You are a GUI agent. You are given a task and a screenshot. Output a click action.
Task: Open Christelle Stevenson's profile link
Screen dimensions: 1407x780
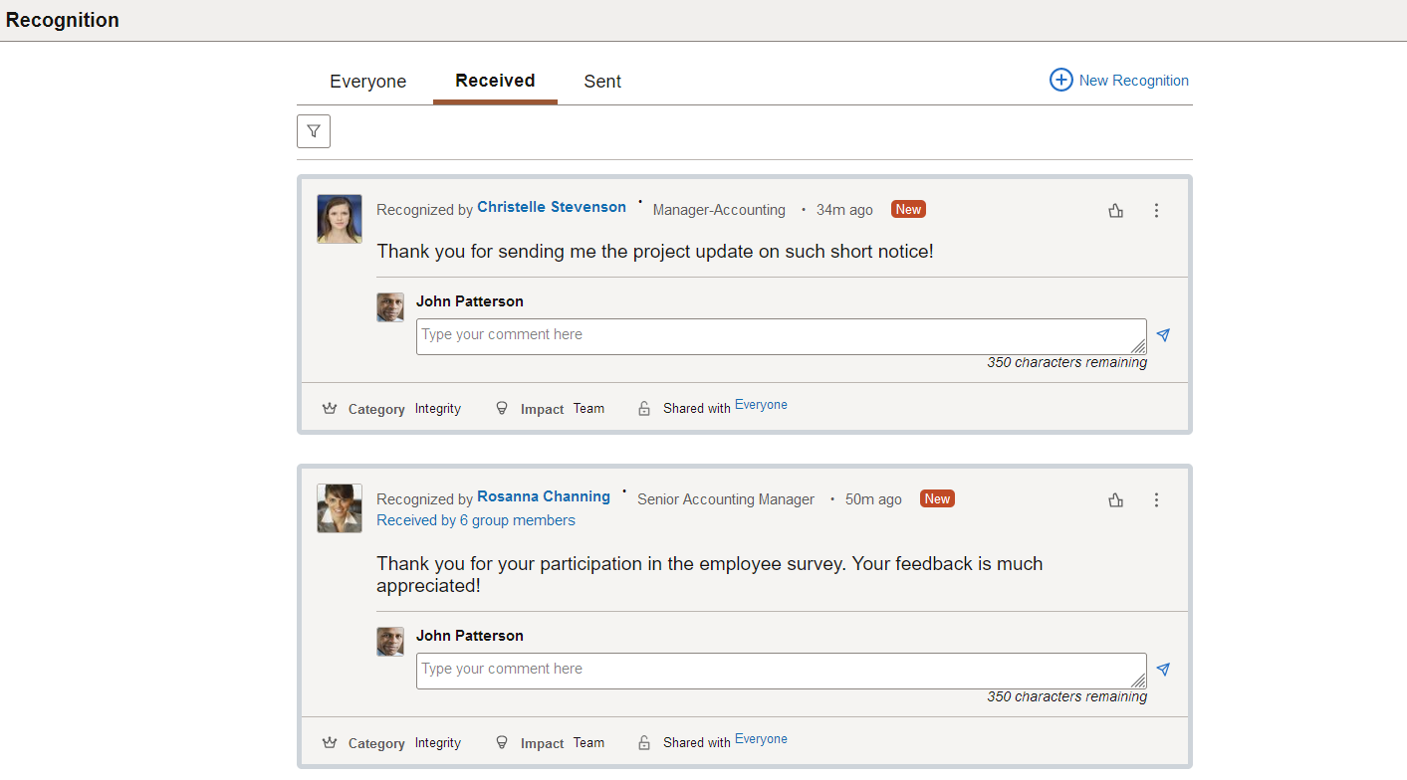tap(552, 207)
